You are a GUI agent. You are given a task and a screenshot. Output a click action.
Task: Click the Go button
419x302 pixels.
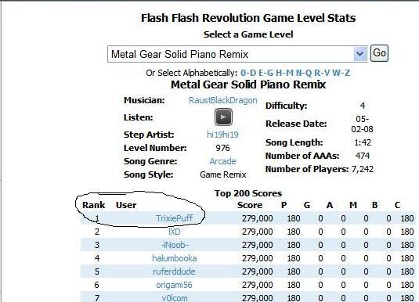point(379,53)
